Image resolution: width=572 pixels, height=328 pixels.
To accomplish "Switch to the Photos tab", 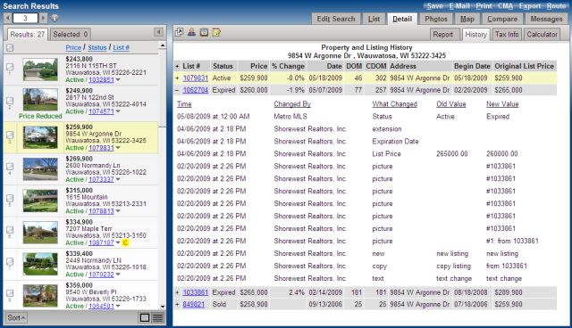I will [x=436, y=19].
